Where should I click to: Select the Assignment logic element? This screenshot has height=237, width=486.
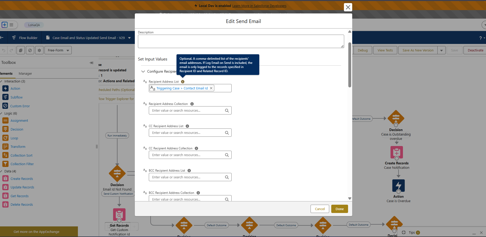19,120
